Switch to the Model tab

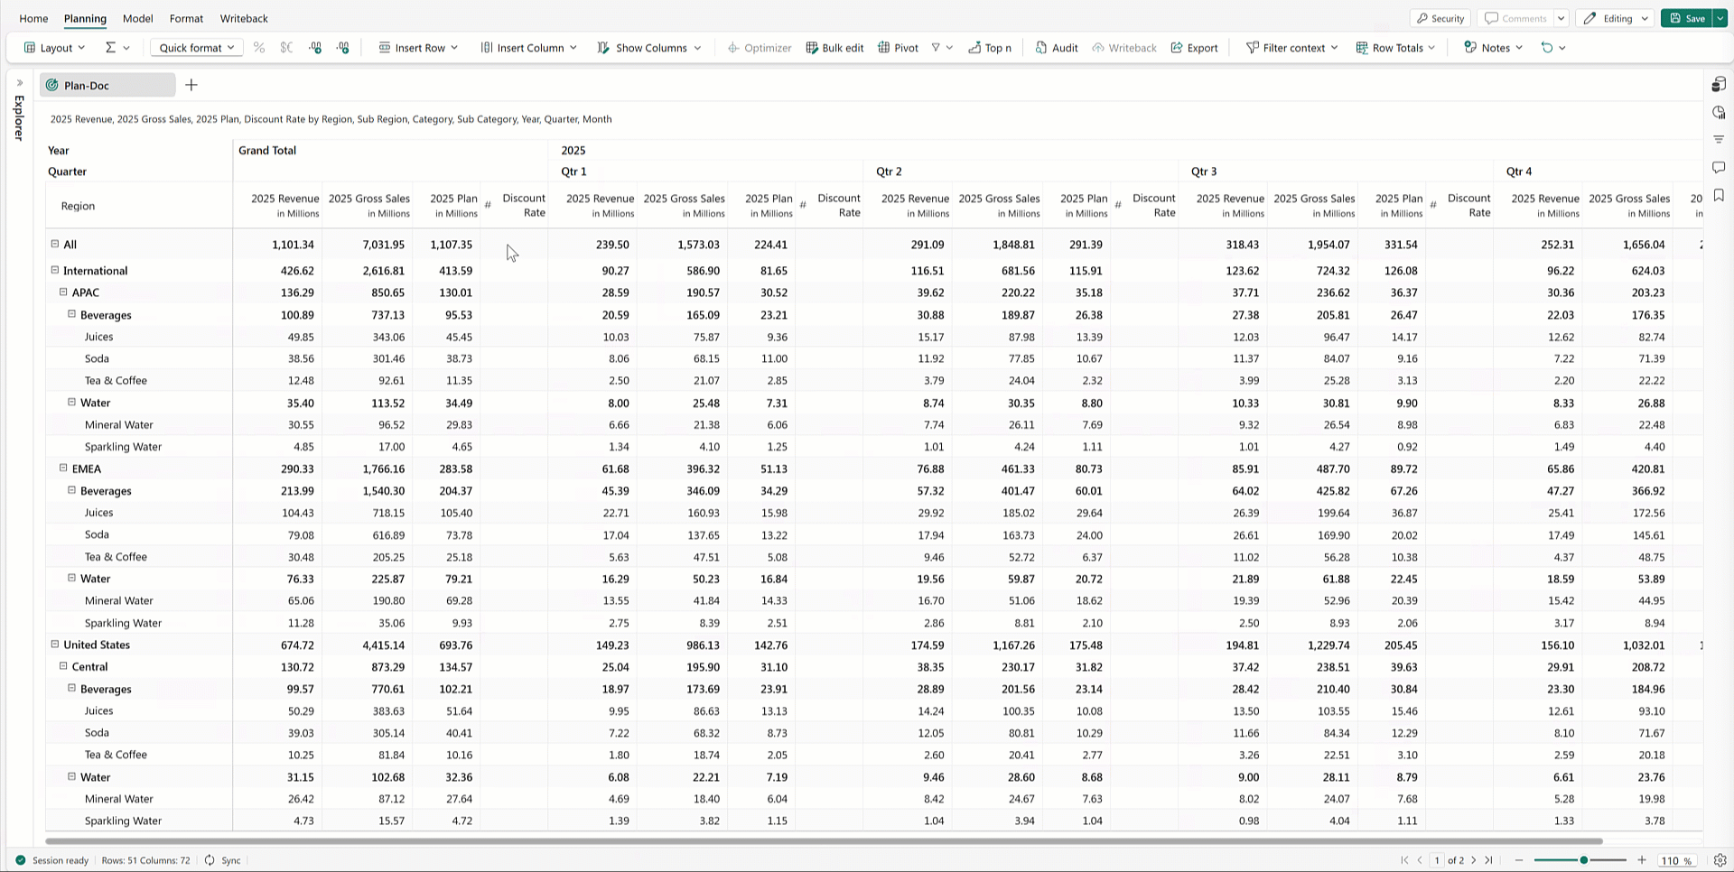point(137,18)
